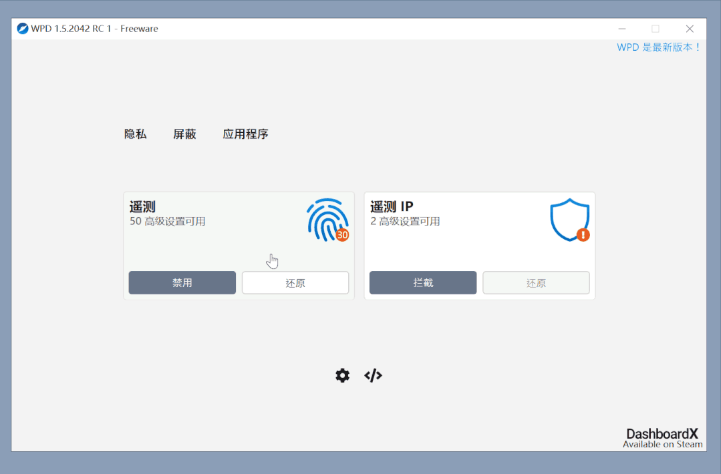Viewport: 721px width, 474px height.
Task: Close the WPD window
Action: [690, 29]
